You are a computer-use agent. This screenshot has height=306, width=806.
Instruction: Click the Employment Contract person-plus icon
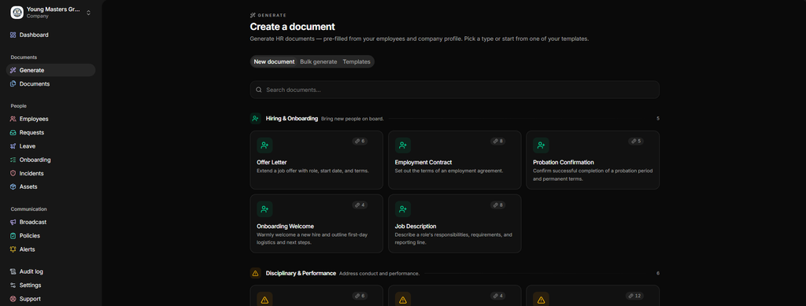pyautogui.click(x=403, y=146)
